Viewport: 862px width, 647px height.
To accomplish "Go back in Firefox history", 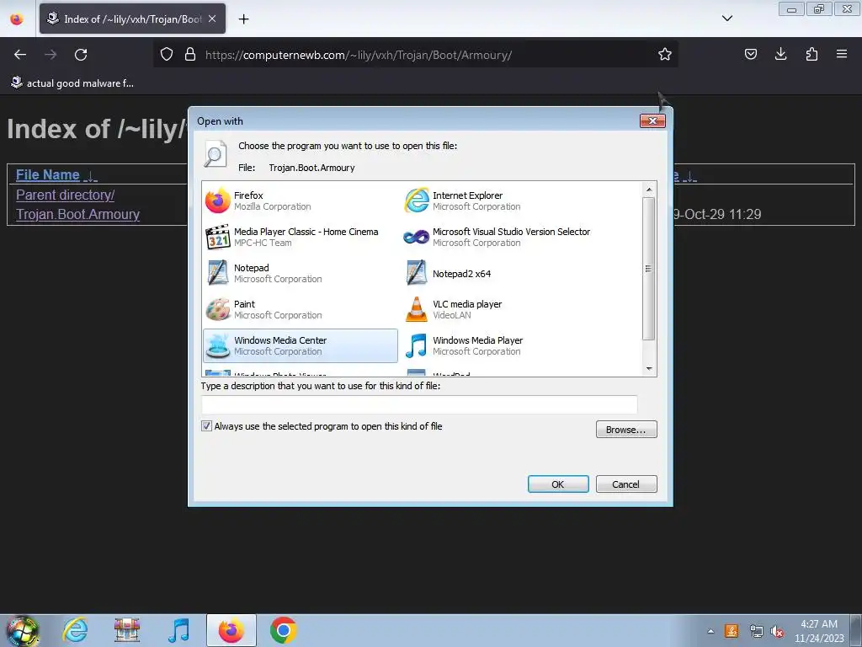I will pos(20,55).
